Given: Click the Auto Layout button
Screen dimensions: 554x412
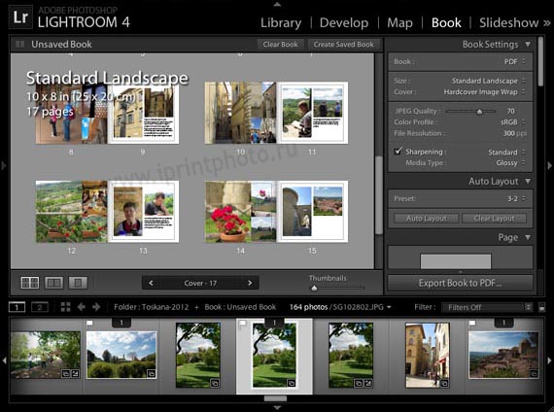Looking at the screenshot, I should tap(426, 219).
